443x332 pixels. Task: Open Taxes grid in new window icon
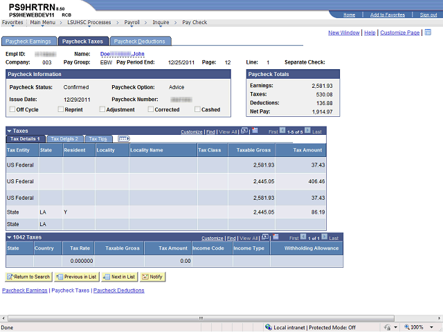click(244, 131)
